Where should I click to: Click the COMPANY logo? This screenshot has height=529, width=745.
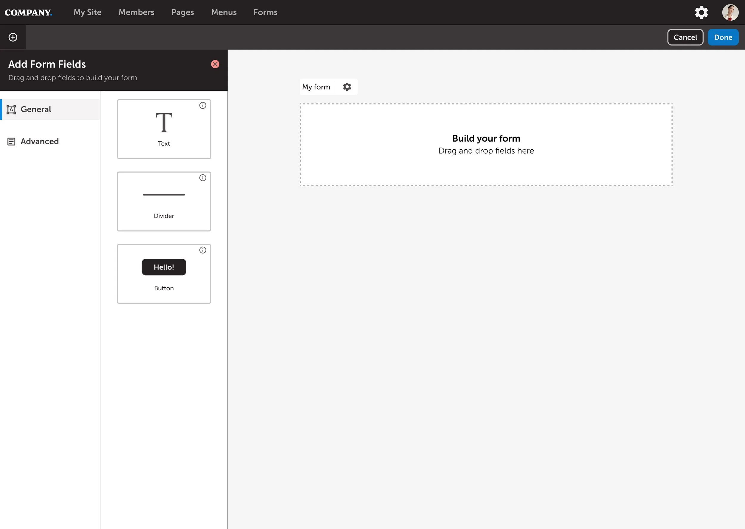(x=28, y=12)
